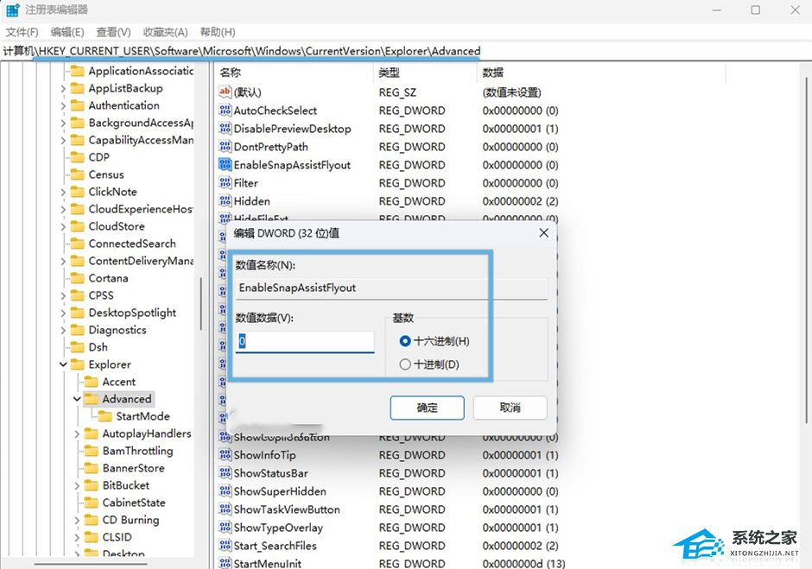812x569 pixels.
Task: Click the Cortana folder icon
Action: [x=77, y=278]
